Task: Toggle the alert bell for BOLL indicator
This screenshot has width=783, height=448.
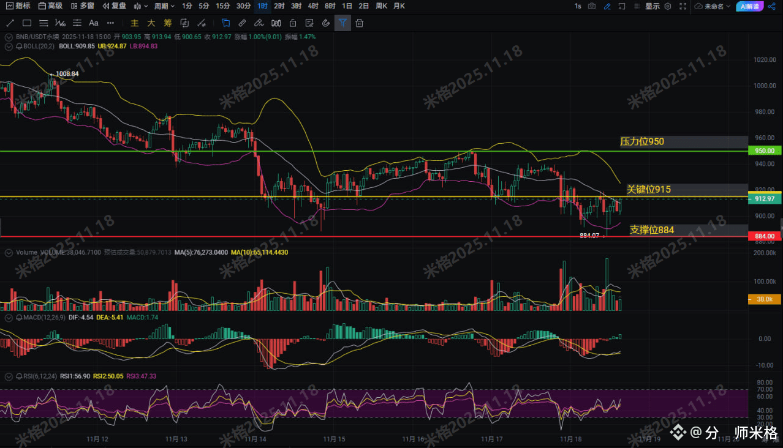Action: tap(19, 46)
